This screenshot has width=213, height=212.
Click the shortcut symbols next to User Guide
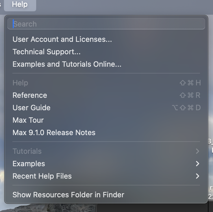(x=186, y=108)
